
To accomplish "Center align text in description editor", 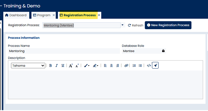I will pos(111,66).
